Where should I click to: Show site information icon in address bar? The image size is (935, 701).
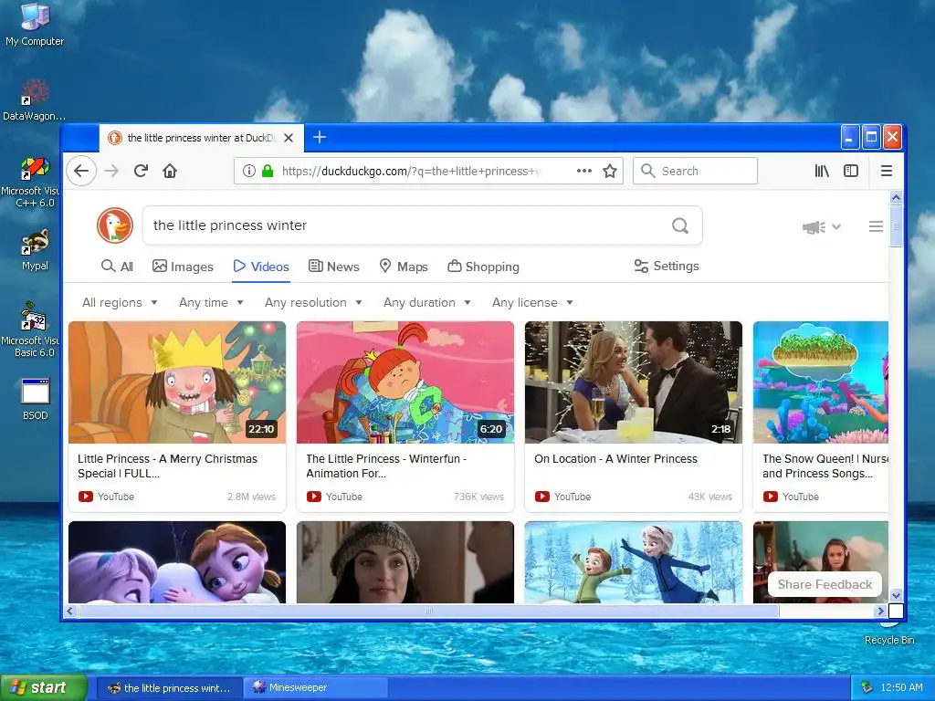point(249,171)
